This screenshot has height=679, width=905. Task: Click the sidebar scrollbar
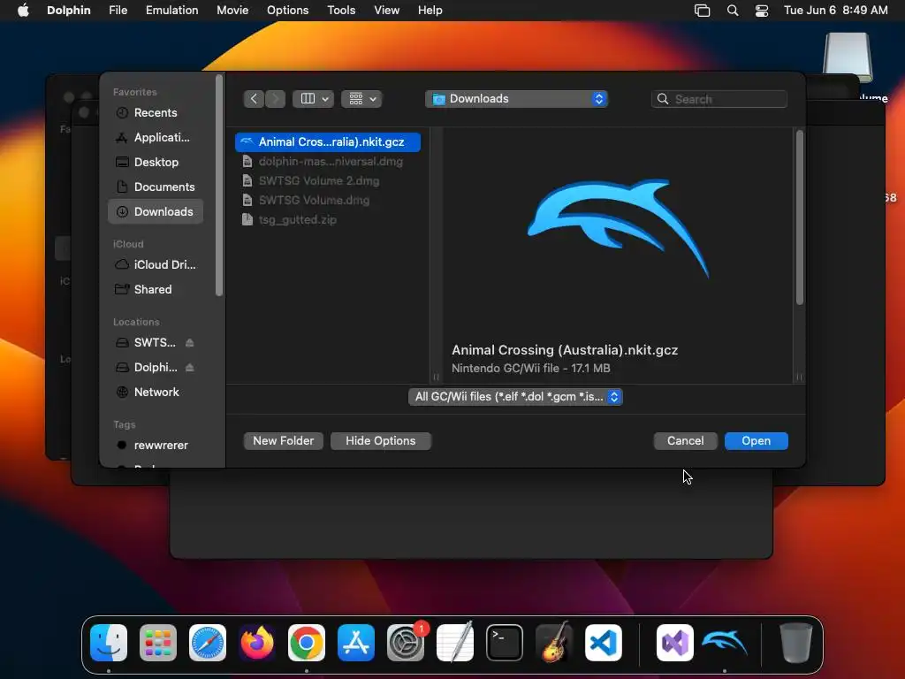click(x=219, y=185)
